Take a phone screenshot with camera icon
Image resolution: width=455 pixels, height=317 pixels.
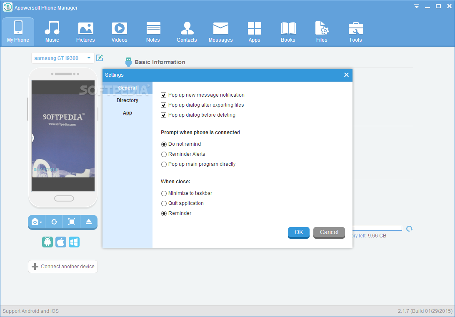pyautogui.click(x=37, y=222)
